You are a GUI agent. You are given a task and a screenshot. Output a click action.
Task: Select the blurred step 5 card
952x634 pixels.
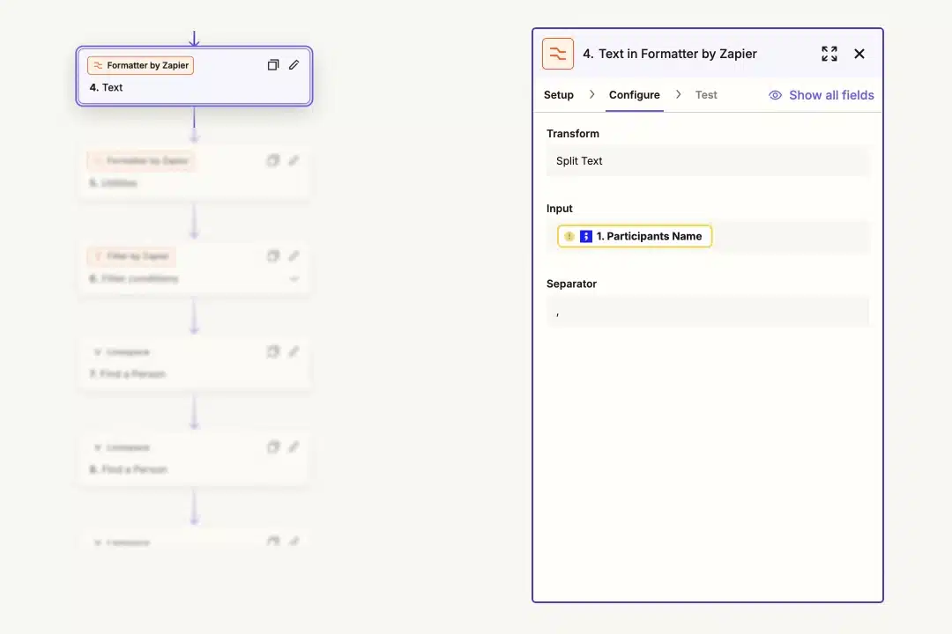click(194, 172)
